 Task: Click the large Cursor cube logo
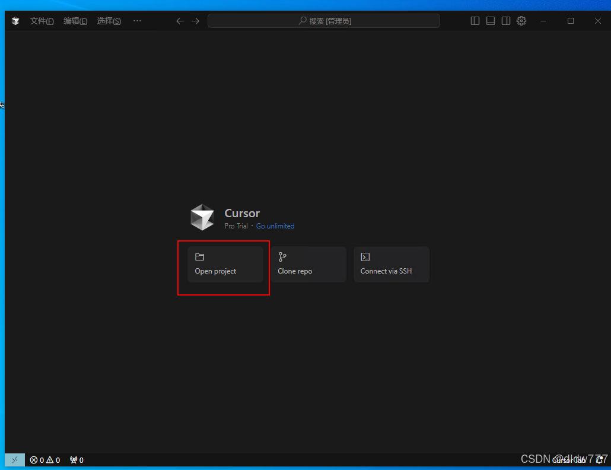(x=202, y=217)
